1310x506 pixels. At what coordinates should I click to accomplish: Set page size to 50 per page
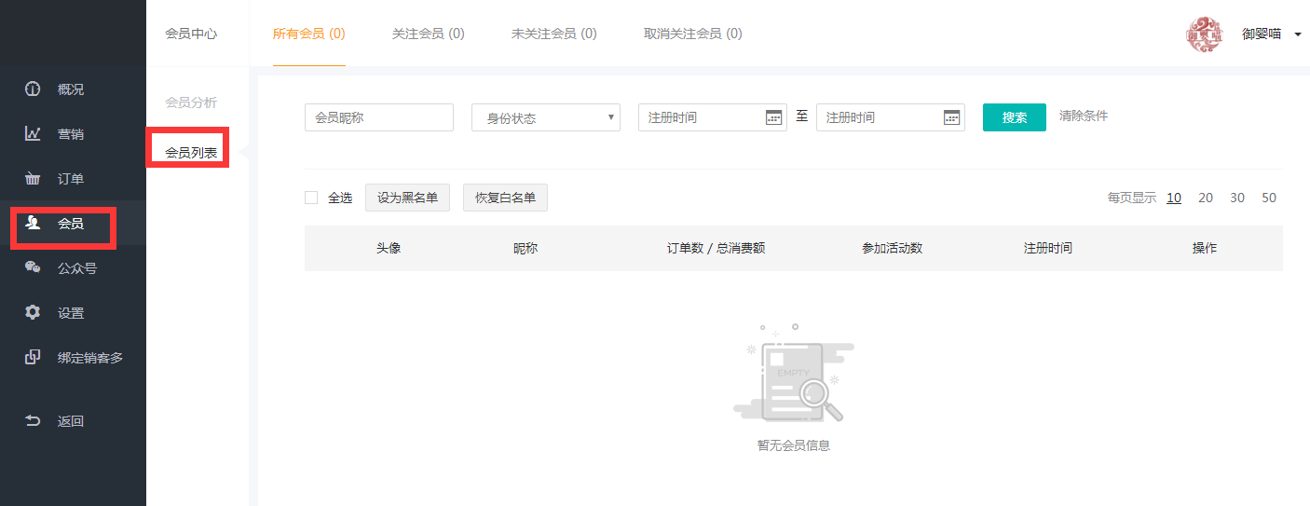click(1268, 198)
